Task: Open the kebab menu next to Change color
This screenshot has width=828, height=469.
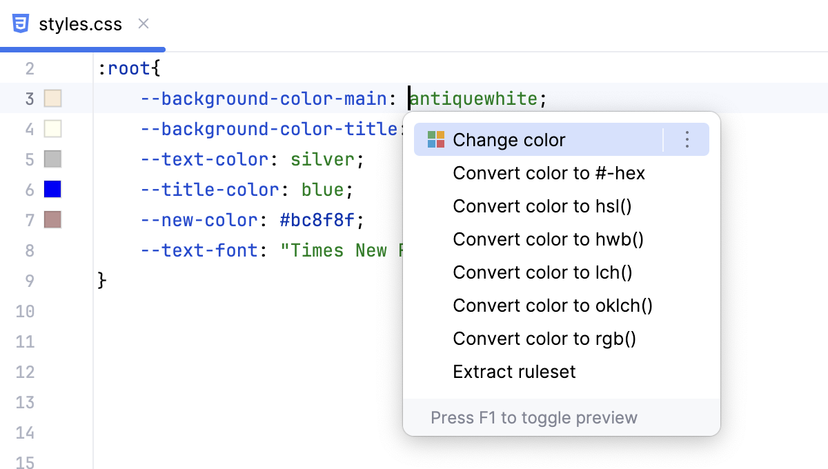Action: tap(687, 139)
